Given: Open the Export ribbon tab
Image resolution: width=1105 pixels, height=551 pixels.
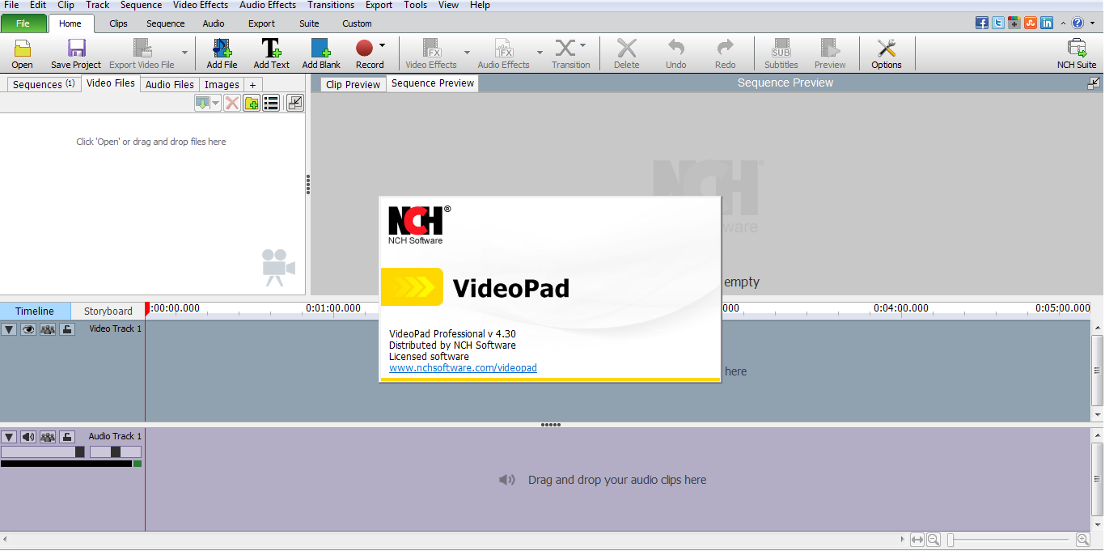Looking at the screenshot, I should 261,23.
